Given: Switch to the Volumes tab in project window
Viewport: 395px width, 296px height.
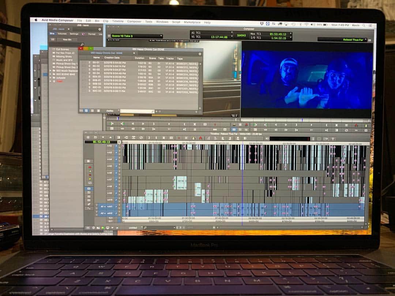Looking at the screenshot, I should click(62, 34).
